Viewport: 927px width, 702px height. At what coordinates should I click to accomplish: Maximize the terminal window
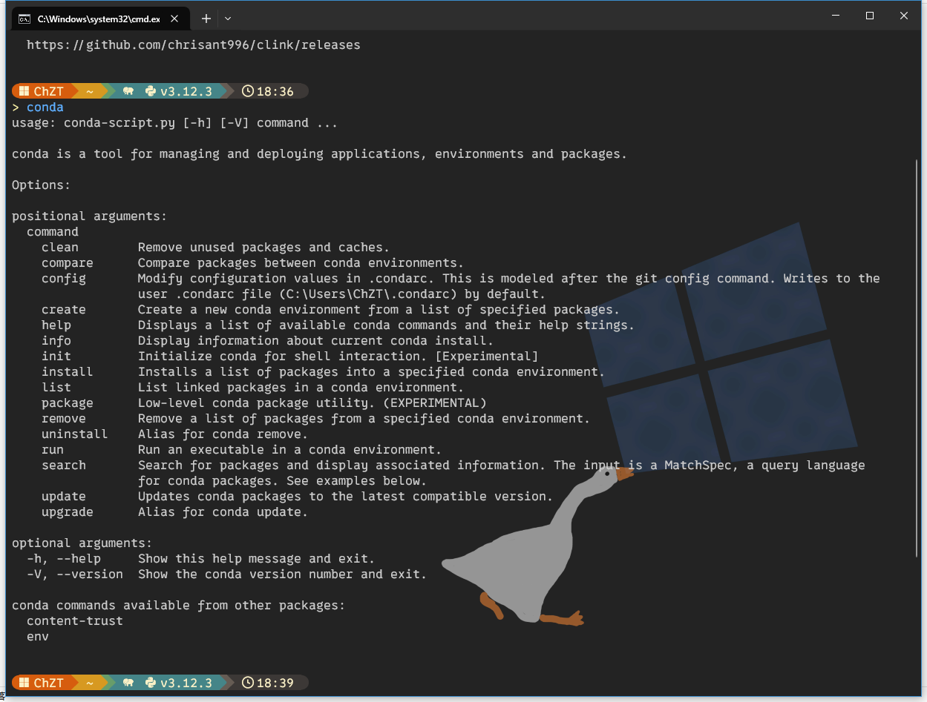click(x=870, y=16)
